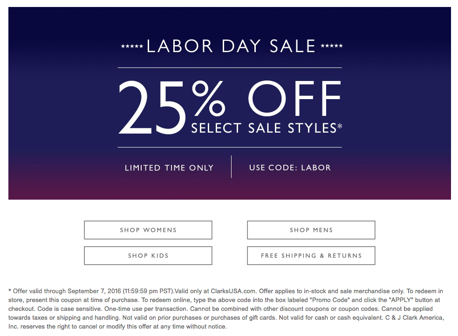Click the vertical divider in the banner
Image resolution: width=458 pixels, height=336 pixels.
[x=232, y=167]
